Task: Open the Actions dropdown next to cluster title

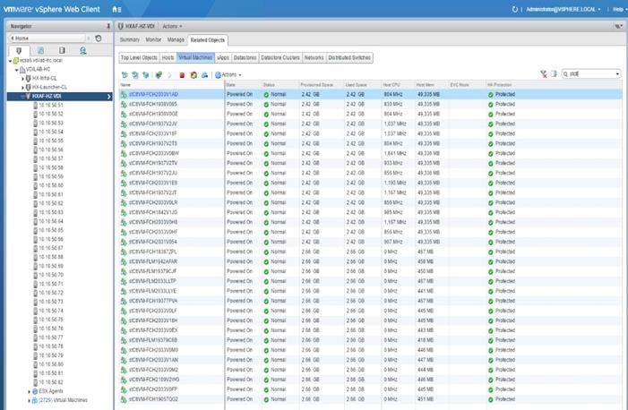Action: pos(172,26)
